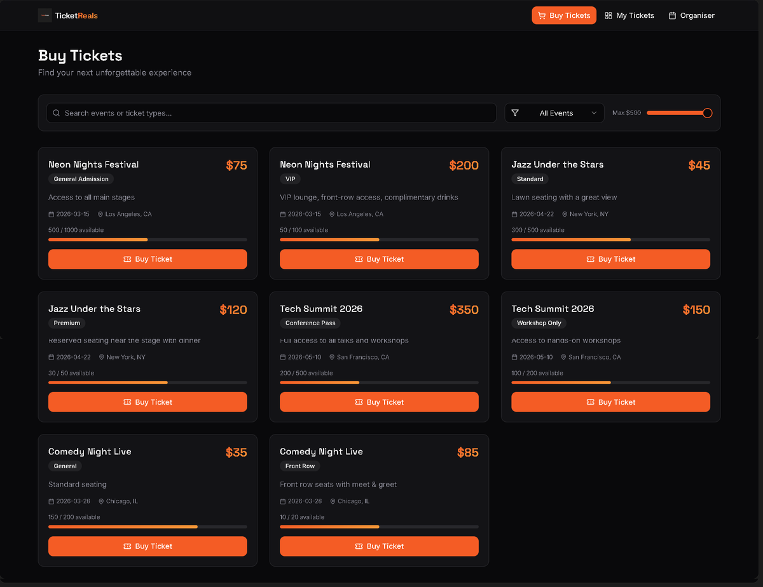Click location pin on Jazz Premium card
763x587 pixels.
(x=102, y=357)
